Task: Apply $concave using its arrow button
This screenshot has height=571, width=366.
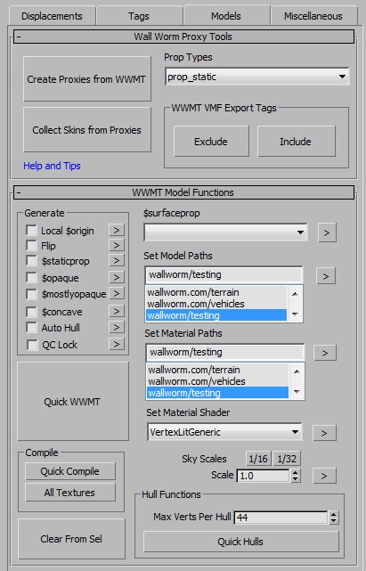Action: [116, 312]
